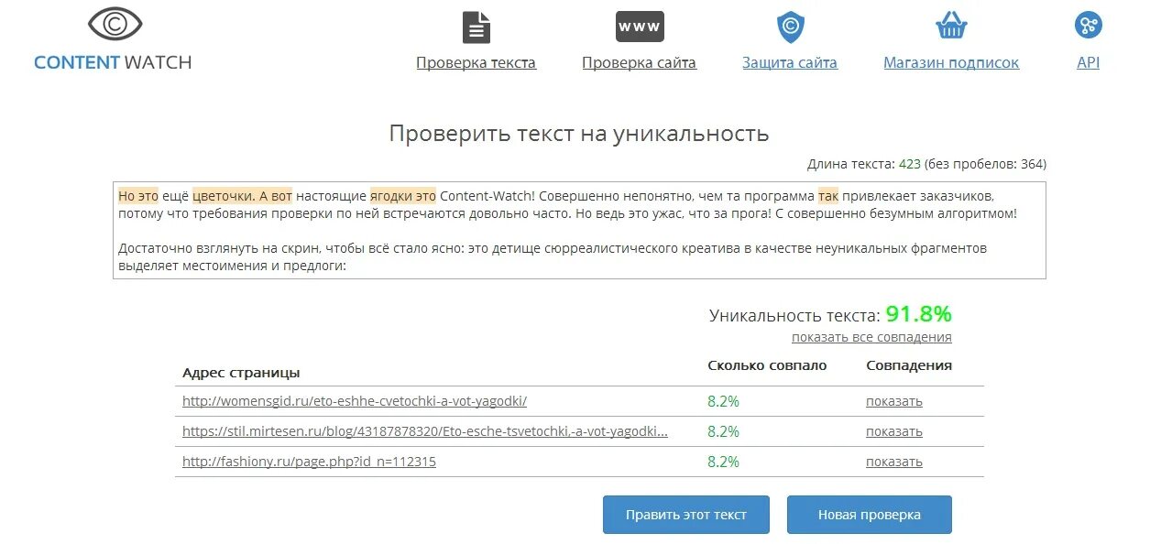The image size is (1150, 544).
Task: Click the 91.8% uniqueness value
Action: point(918,314)
